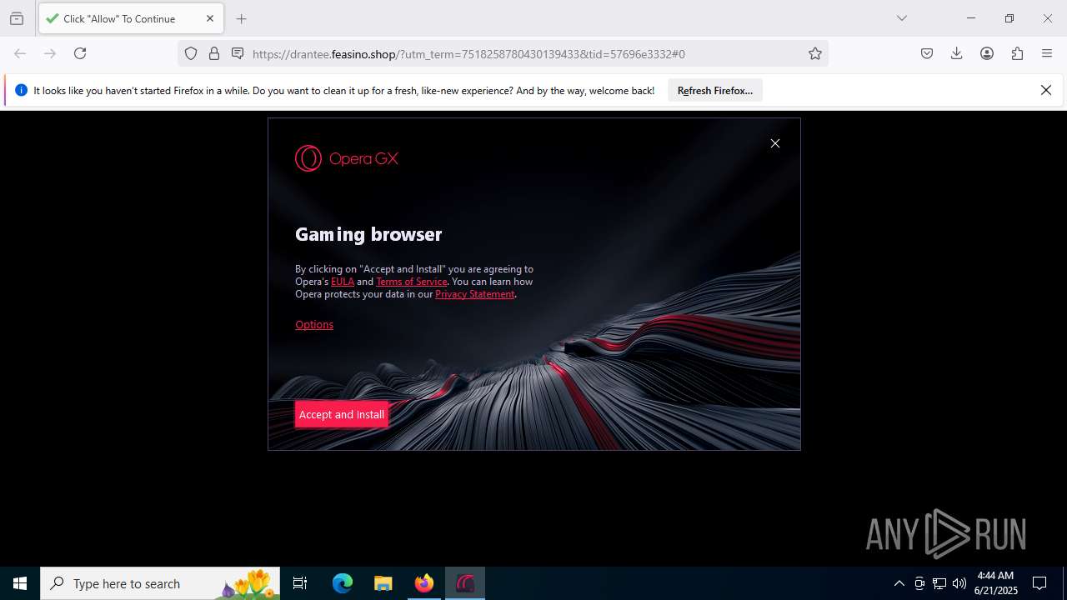Open site permissions icon in address bar

(238, 53)
